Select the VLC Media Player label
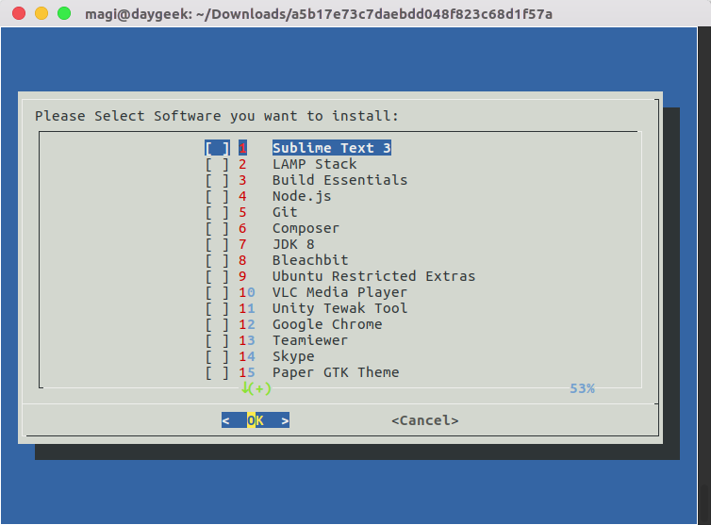 coord(339,292)
